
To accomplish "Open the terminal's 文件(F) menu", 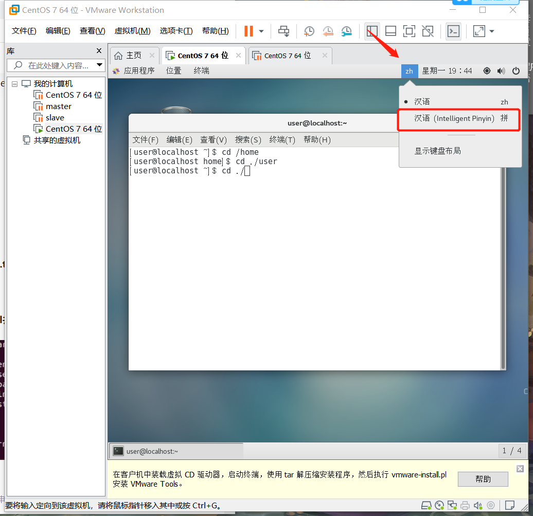I will point(146,140).
